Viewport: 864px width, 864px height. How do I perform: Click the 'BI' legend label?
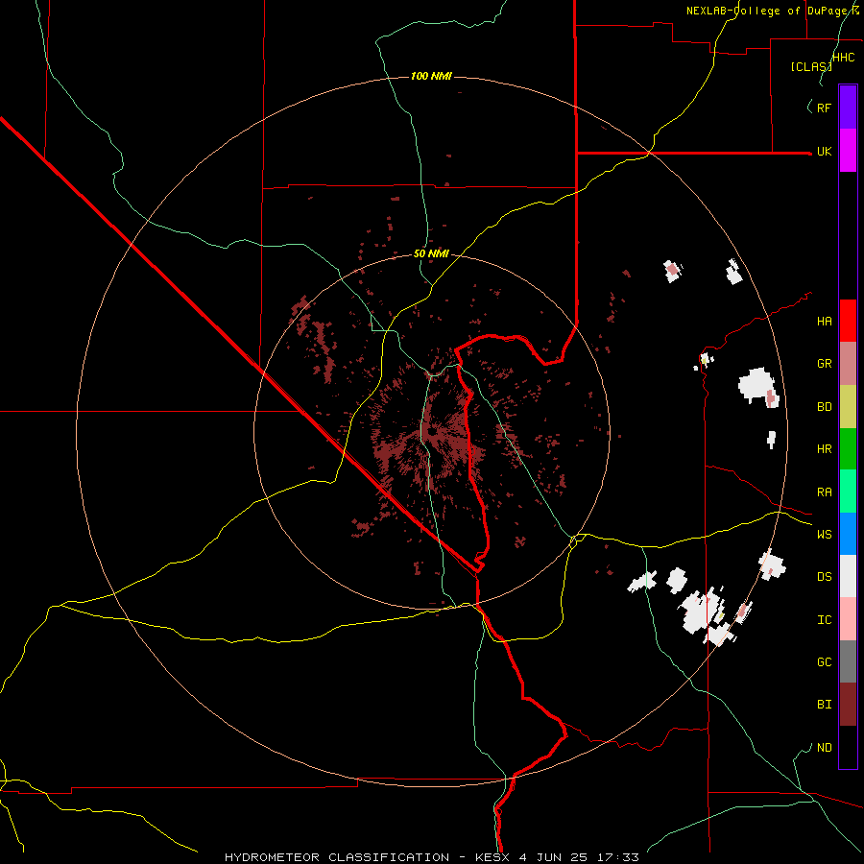pos(824,705)
